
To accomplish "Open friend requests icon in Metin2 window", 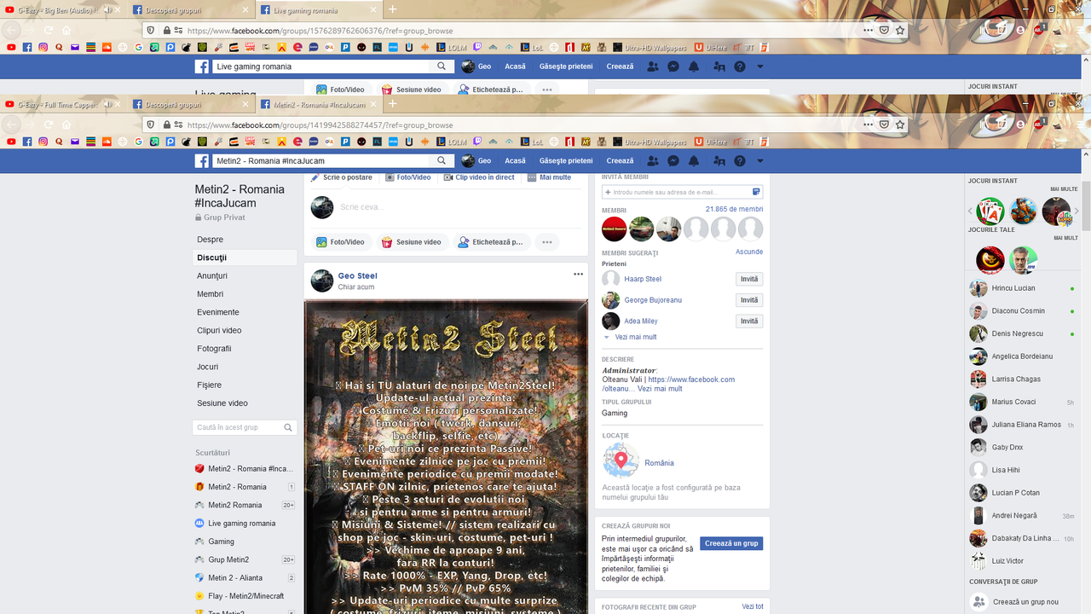I will coord(653,160).
